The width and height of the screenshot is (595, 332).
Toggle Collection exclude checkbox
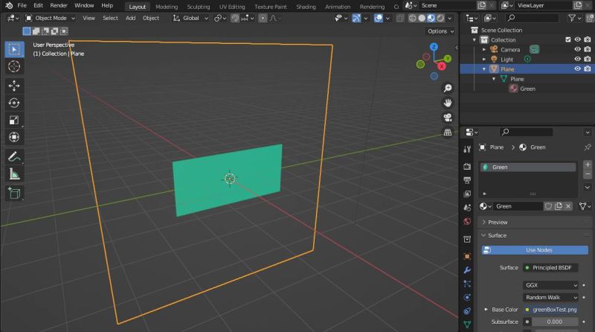pyautogui.click(x=568, y=39)
